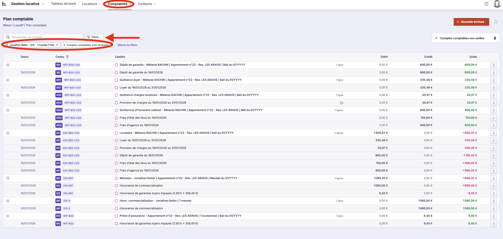Open the Locations menu
503x239 pixels.
[x=91, y=4]
